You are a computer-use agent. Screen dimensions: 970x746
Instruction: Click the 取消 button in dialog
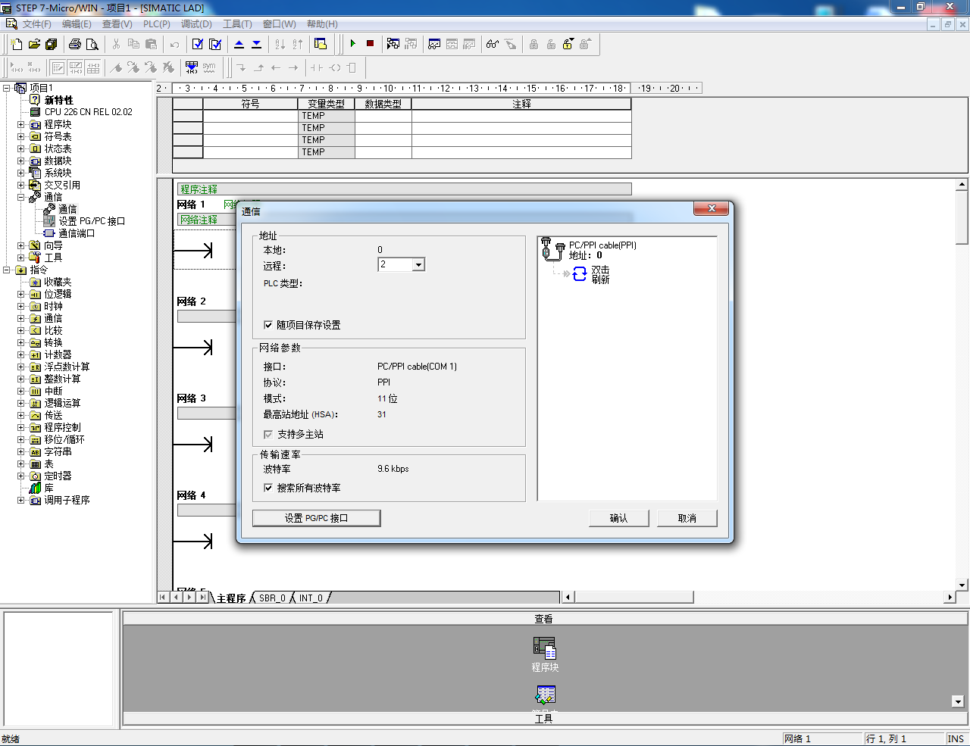(687, 518)
